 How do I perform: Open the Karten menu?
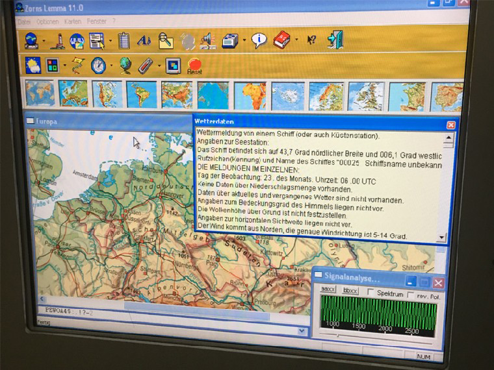click(x=72, y=21)
